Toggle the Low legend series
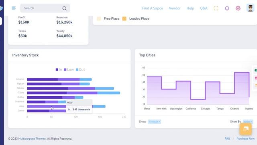The height and width of the screenshot is (145, 257). 69,70
